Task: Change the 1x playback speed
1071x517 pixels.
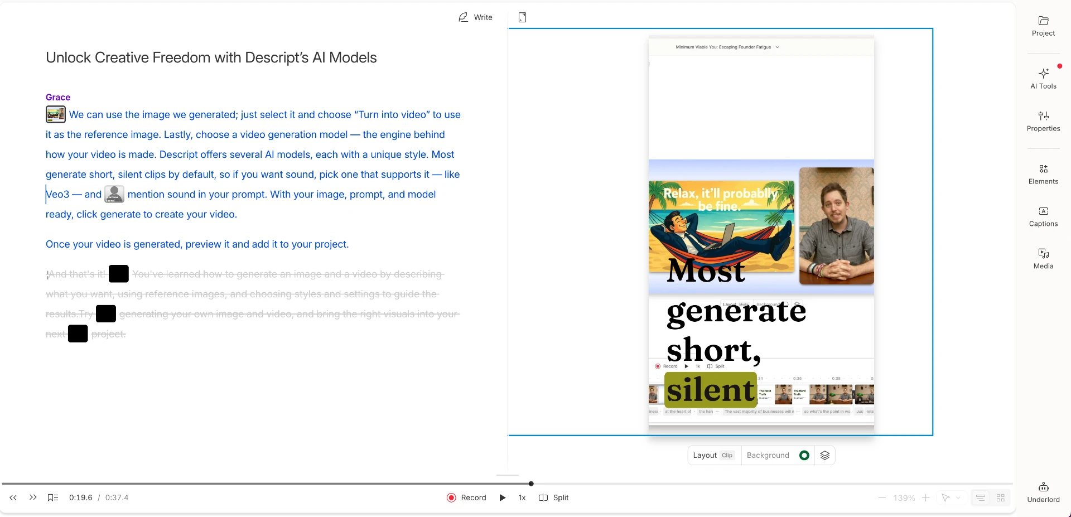Action: point(522,497)
